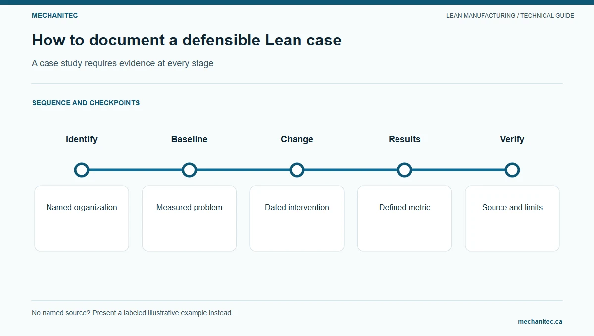594x336 pixels.
Task: Select the Baseline timeline node circle
Action: (189, 170)
